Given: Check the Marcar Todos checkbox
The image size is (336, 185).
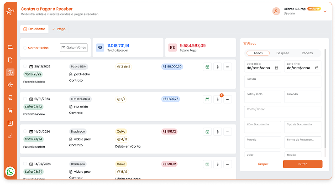Looking at the screenshot, I should pyautogui.click(x=25, y=48).
